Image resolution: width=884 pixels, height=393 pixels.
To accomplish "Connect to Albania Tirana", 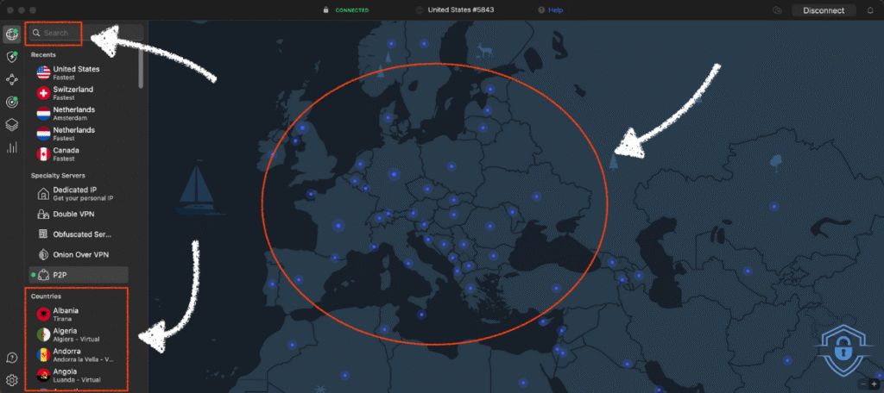I will pos(79,315).
